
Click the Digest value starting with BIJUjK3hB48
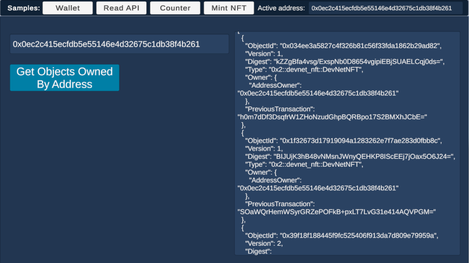tap(365, 156)
